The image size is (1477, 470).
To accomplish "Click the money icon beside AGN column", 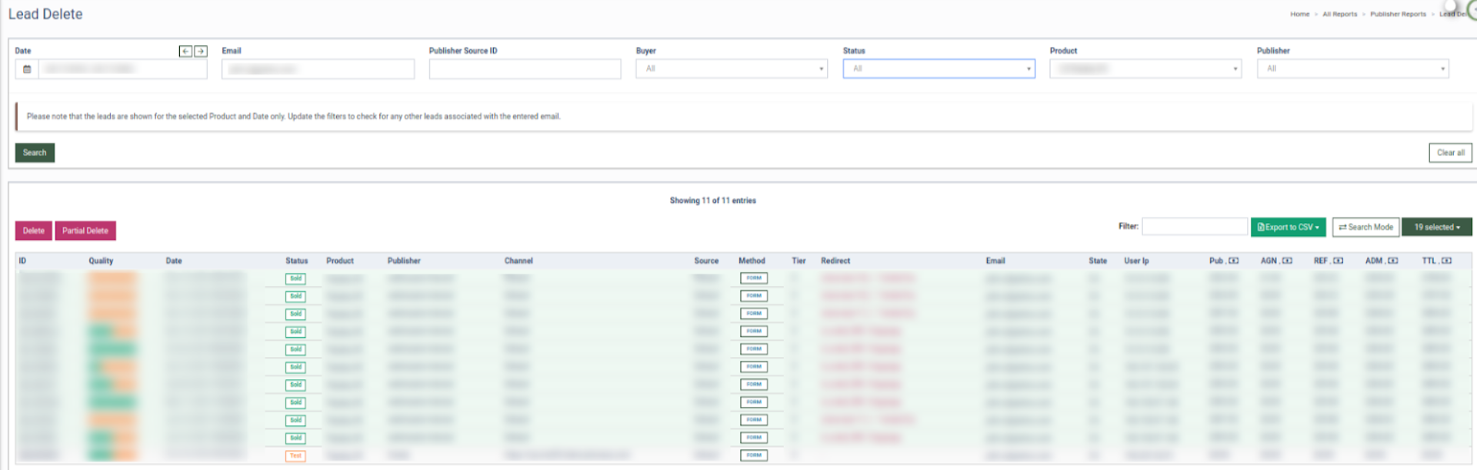I will [x=1287, y=261].
